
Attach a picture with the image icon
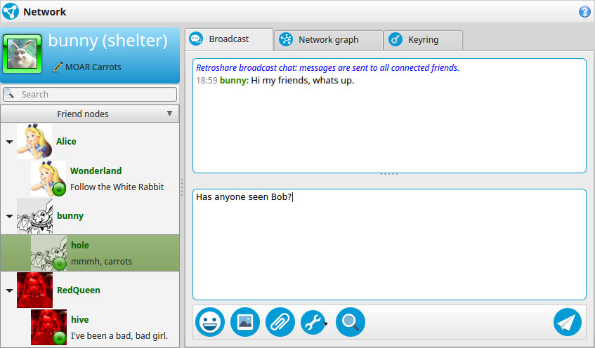(x=245, y=322)
